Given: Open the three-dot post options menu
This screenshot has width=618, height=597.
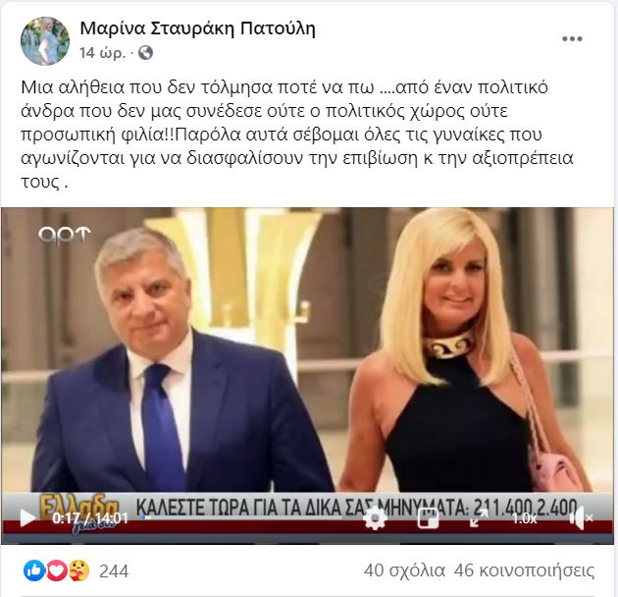Looking at the screenshot, I should (x=572, y=39).
